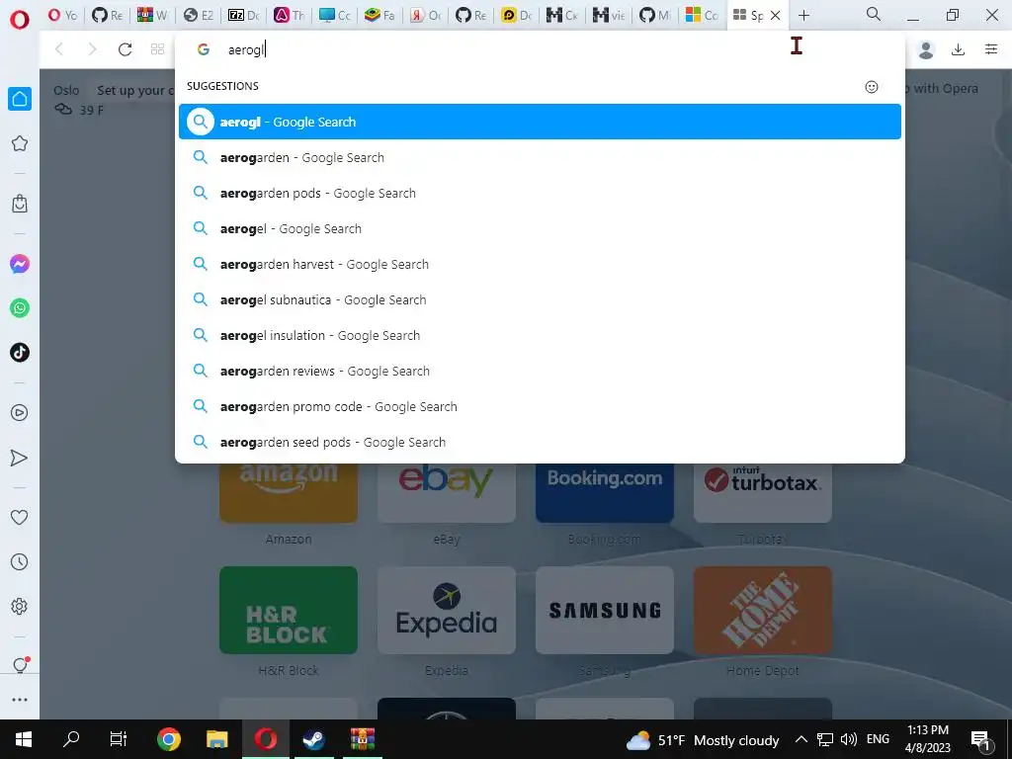Open a new tab with plus button
Viewport: 1012px width, 759px height.
coord(803,15)
